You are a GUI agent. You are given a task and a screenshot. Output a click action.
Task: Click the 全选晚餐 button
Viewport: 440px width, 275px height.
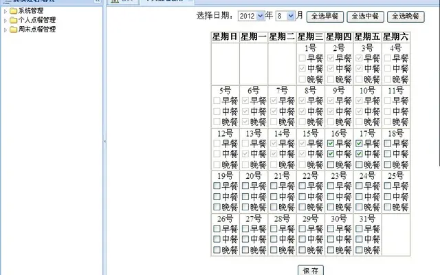point(406,16)
